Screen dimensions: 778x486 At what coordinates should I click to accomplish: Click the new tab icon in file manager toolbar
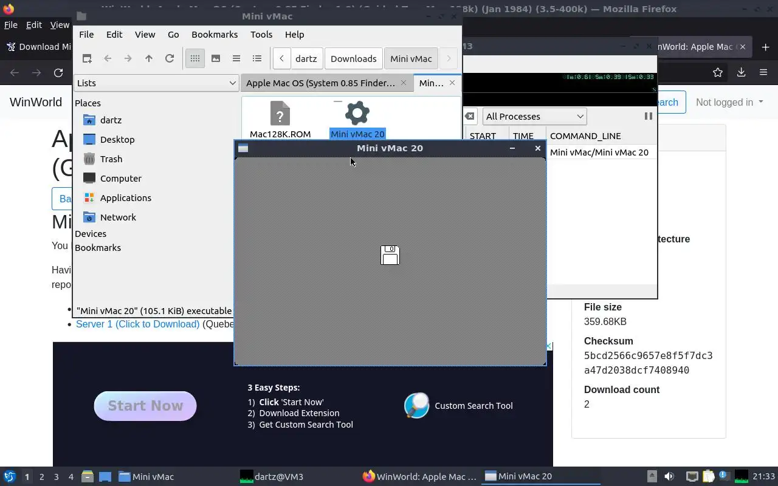[x=87, y=58]
